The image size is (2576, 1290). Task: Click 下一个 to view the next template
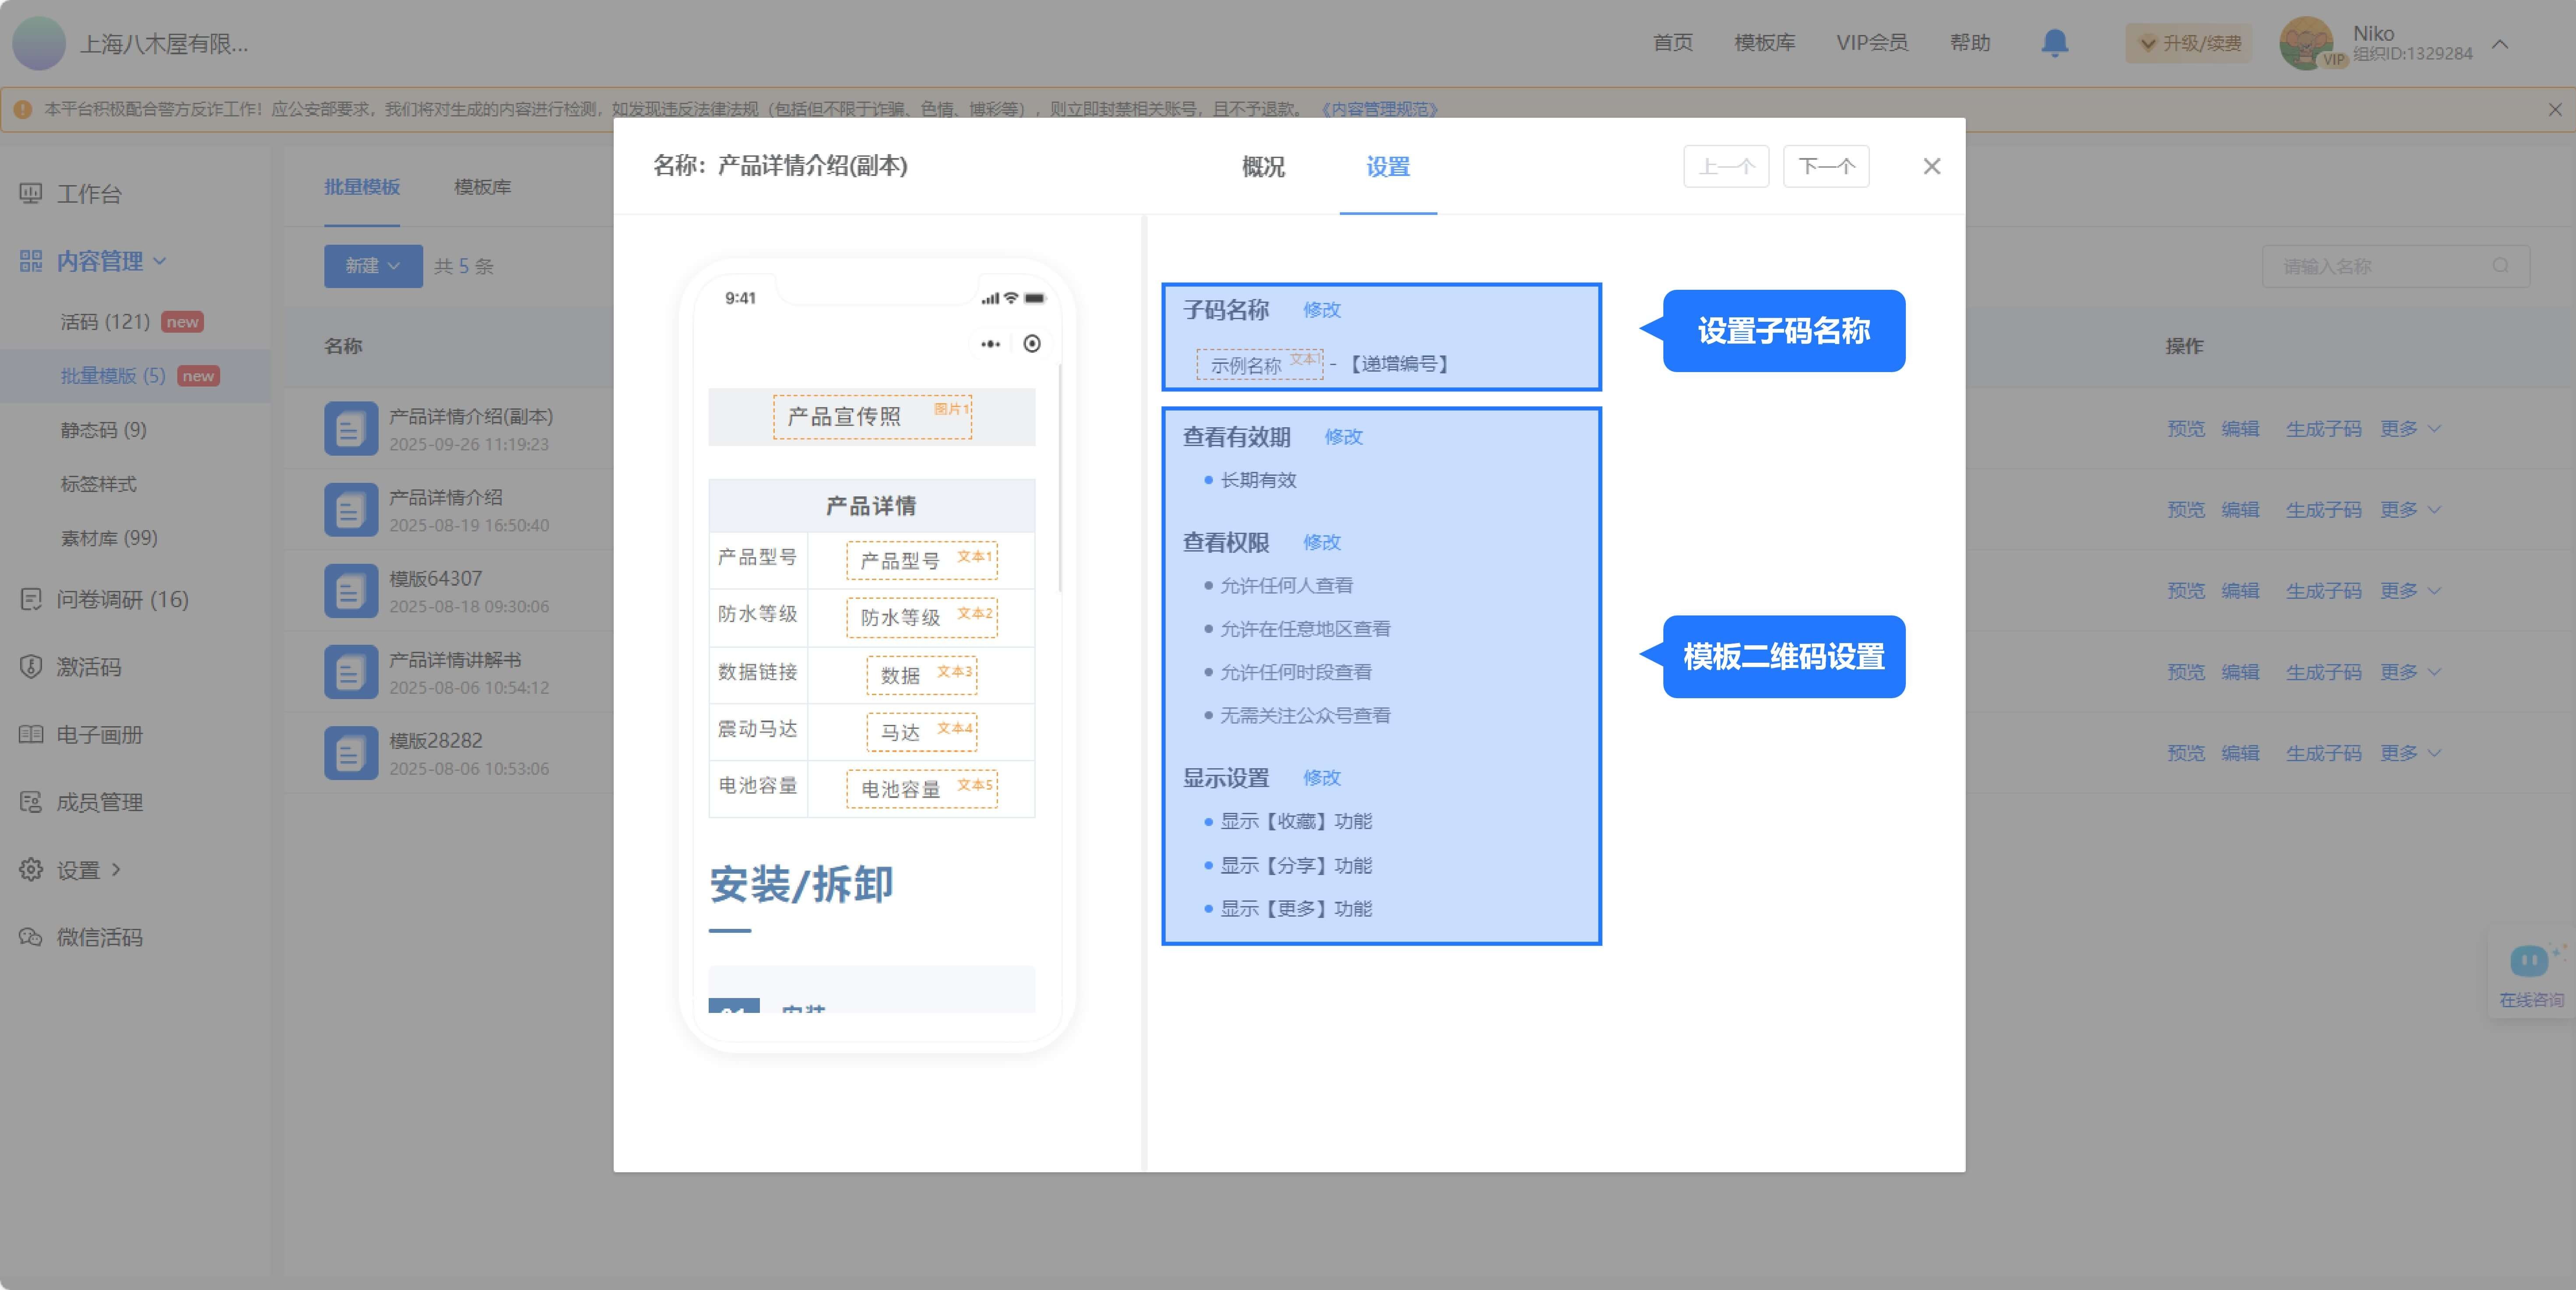point(1825,166)
